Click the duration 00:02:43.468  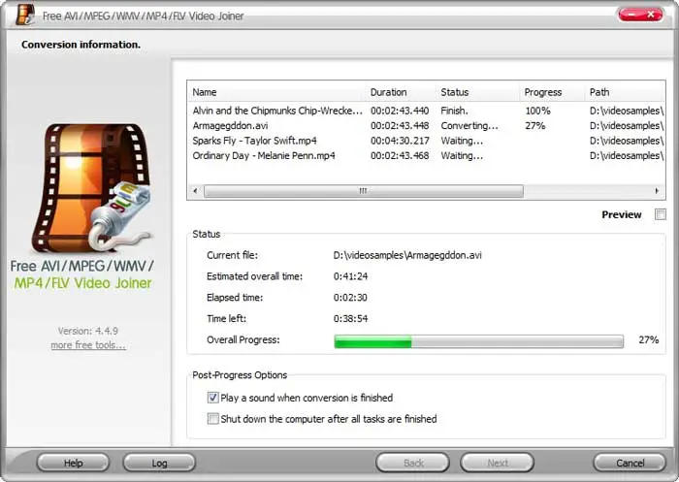400,156
